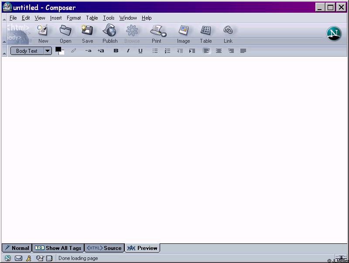Open Composer icon in status bar

pyautogui.click(x=40, y=258)
